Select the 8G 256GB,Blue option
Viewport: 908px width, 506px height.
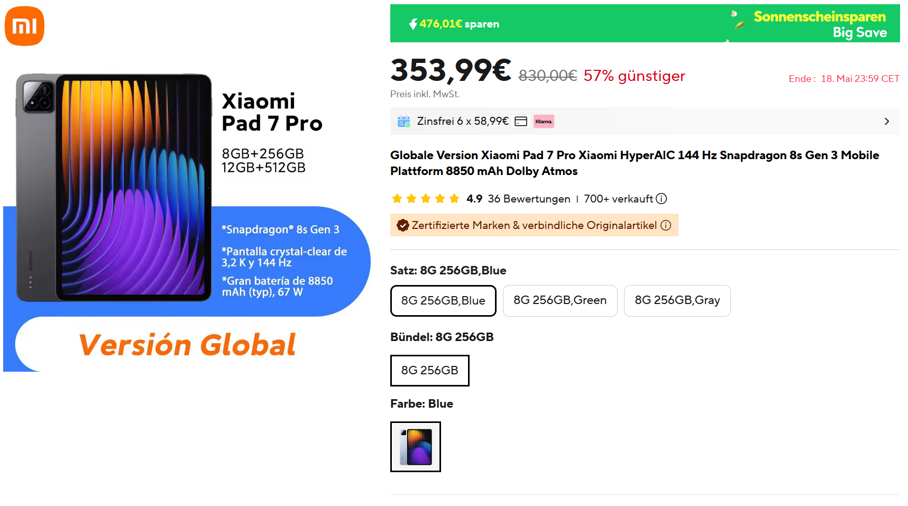point(443,300)
